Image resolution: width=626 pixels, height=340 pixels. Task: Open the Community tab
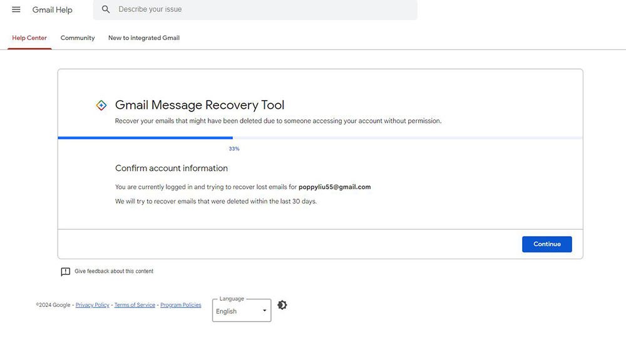click(78, 38)
